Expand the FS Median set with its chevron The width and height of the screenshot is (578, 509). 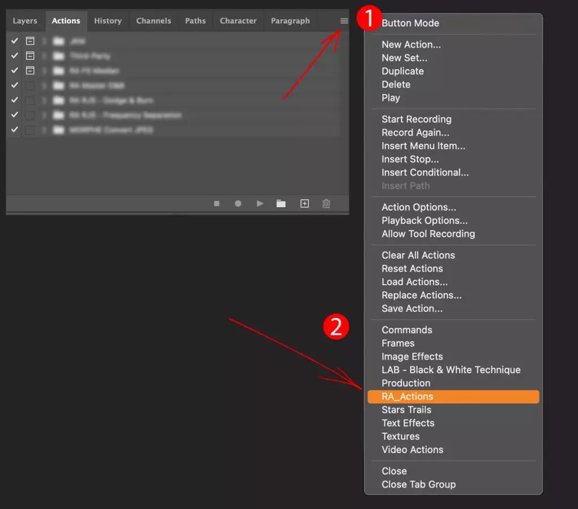click(x=44, y=70)
